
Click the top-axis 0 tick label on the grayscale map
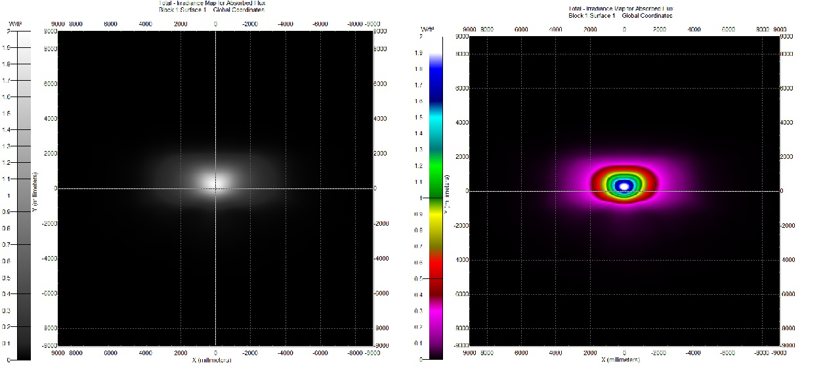click(215, 23)
